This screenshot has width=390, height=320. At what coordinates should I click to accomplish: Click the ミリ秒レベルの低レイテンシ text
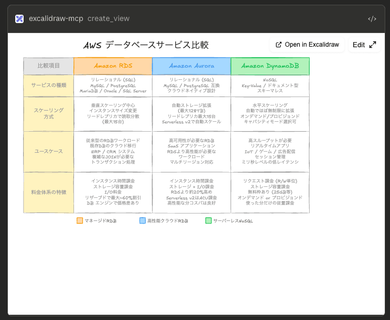point(270,162)
